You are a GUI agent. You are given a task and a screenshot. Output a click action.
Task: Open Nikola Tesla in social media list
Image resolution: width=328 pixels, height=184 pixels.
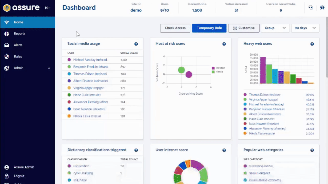point(87,116)
